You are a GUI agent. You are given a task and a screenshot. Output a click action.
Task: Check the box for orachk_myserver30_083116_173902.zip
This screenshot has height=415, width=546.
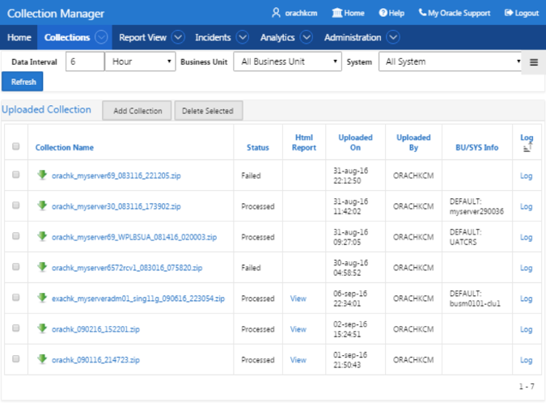[15, 205]
